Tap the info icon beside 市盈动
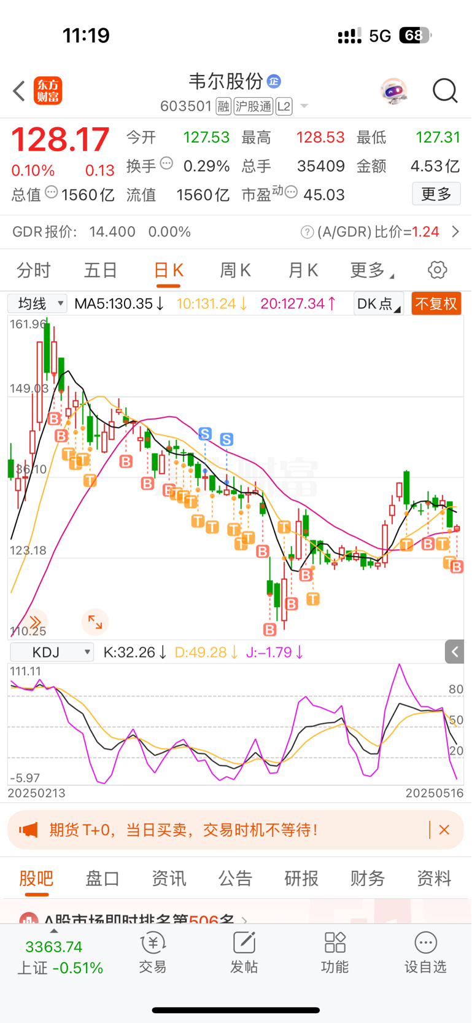The height and width of the screenshot is (1023, 472). pos(292,192)
